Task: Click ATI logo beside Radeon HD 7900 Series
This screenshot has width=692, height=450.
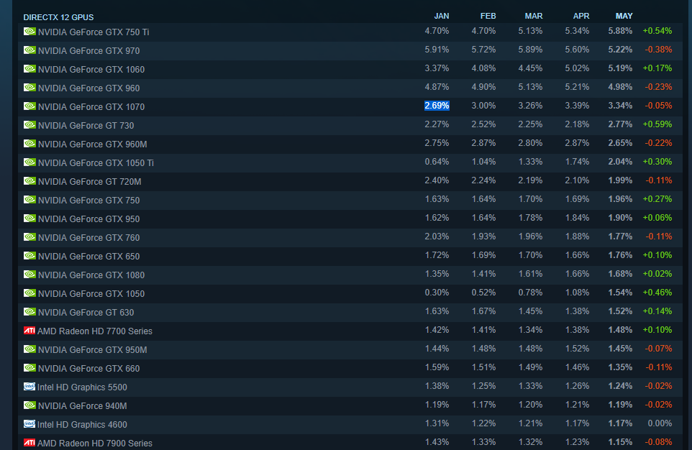Action: click(29, 443)
